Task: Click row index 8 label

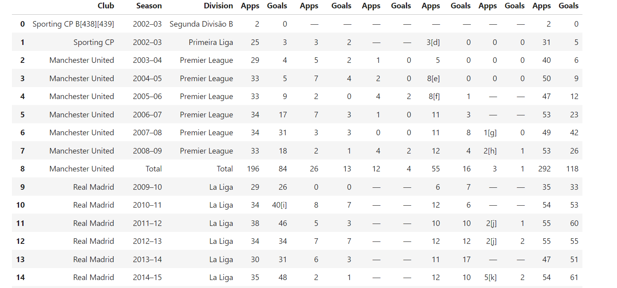Action: pos(22,169)
